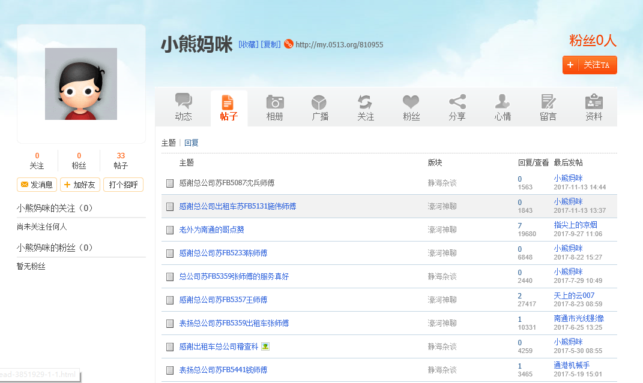The height and width of the screenshot is (383, 643).
Task: Click the 收藏 bookmark link
Action: coord(249,44)
